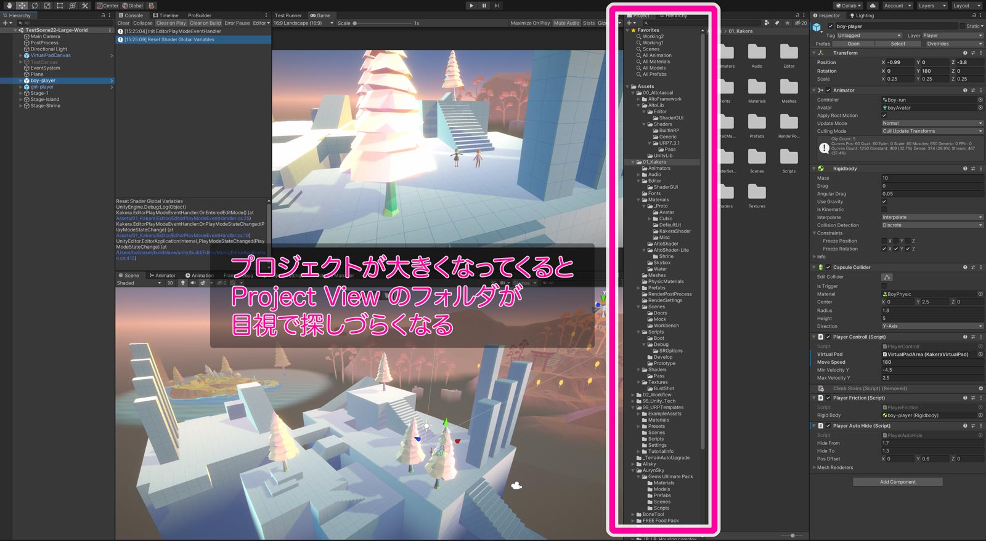Click the cloud services icon
This screenshot has width=986, height=541.
873,6
